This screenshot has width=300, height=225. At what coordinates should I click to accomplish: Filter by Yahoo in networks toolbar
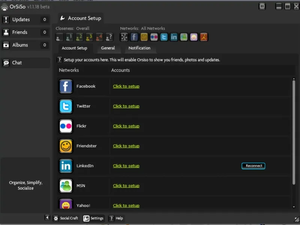194,37
